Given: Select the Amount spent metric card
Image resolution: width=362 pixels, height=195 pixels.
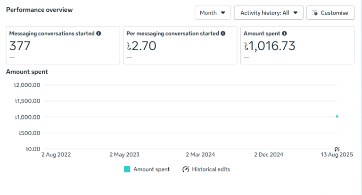Looking at the screenshot, I should [x=297, y=45].
